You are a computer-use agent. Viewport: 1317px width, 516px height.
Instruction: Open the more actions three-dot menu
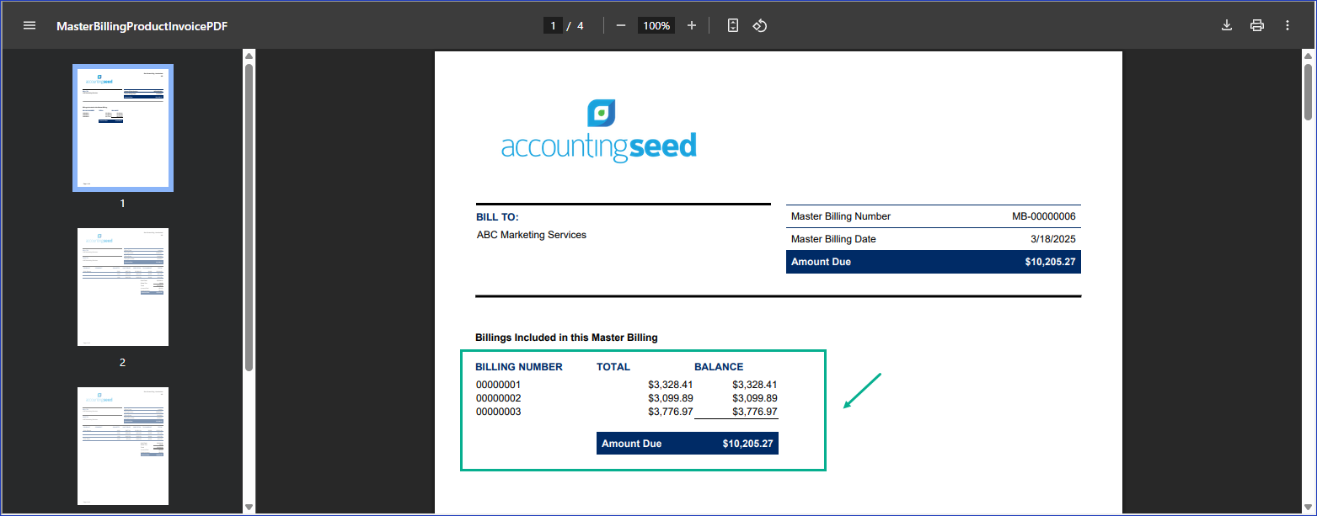[1288, 25]
